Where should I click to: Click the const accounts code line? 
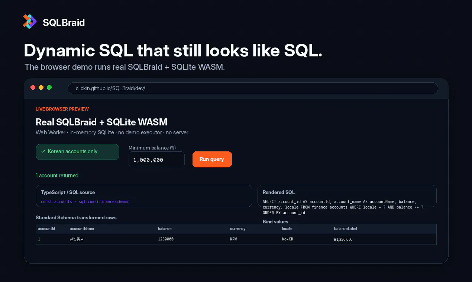[86, 201]
